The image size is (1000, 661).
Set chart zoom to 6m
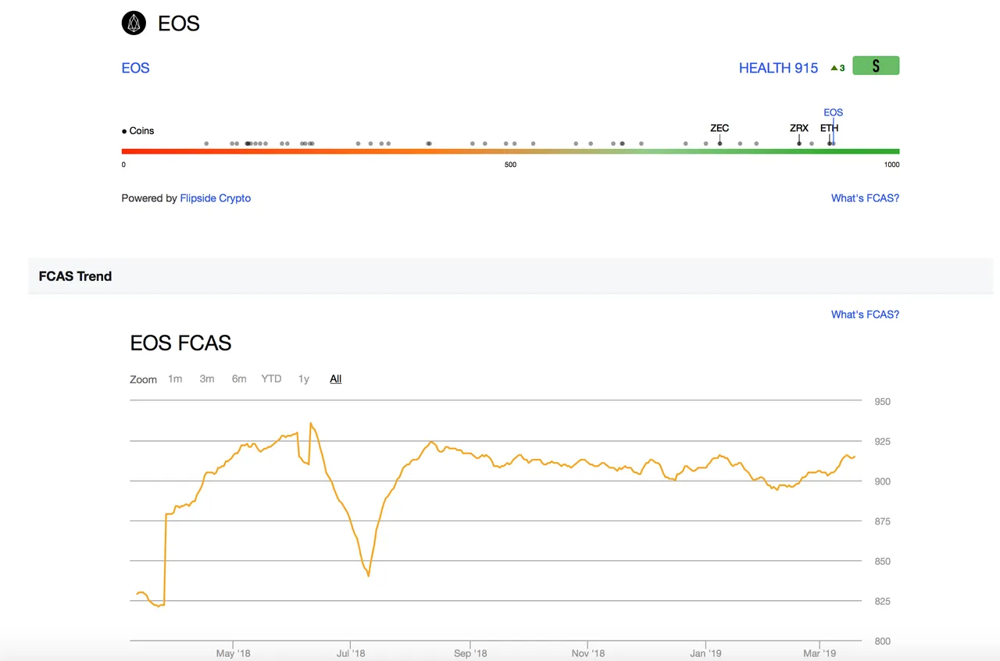239,378
